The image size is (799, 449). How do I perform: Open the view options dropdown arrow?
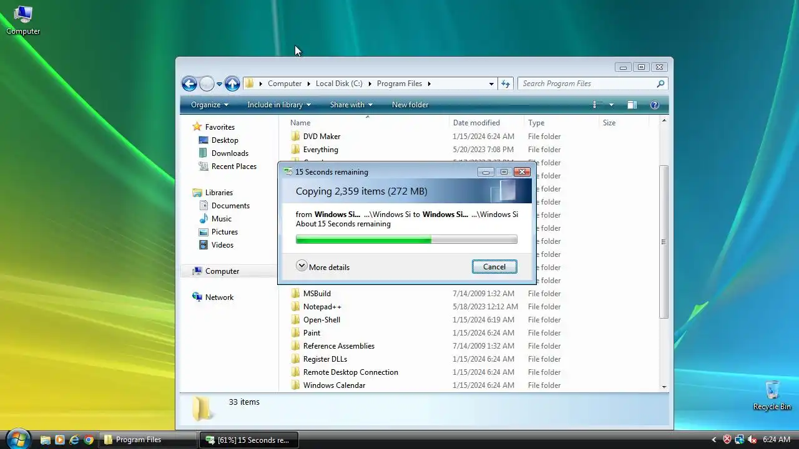611,105
